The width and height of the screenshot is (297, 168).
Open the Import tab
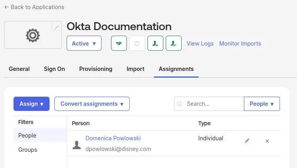coord(136,69)
